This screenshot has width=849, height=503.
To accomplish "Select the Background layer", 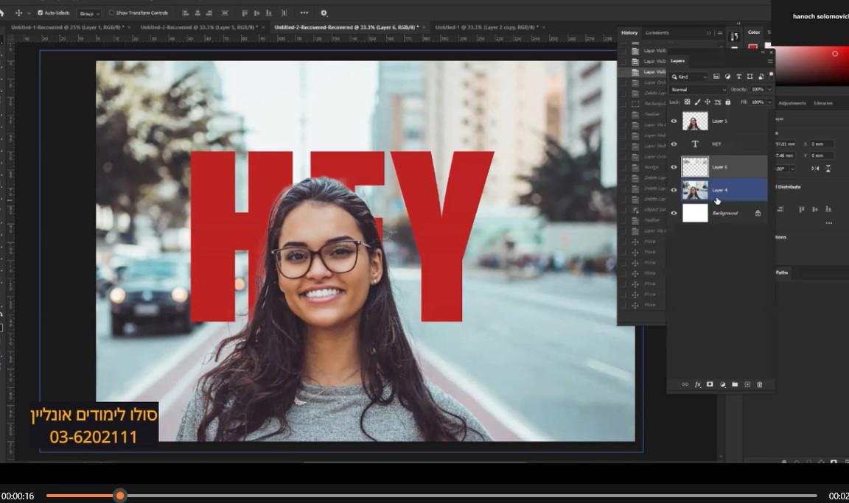I will [724, 213].
